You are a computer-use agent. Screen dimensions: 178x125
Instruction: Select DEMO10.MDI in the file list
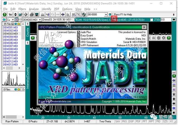(x=10, y=55)
